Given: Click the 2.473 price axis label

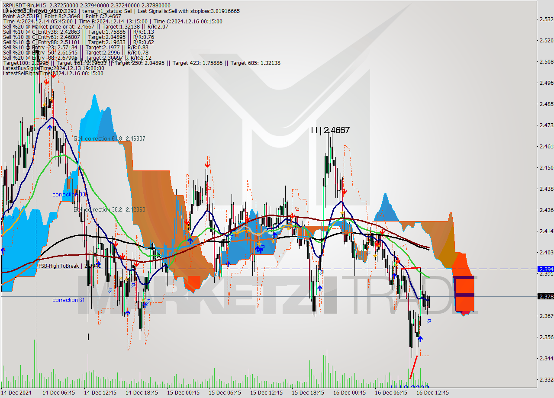Looking at the screenshot, I should [x=546, y=125].
